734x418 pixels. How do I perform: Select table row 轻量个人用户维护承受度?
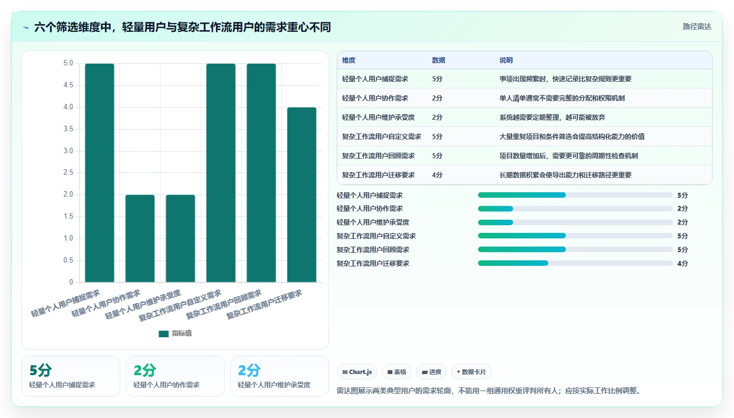[x=524, y=117]
